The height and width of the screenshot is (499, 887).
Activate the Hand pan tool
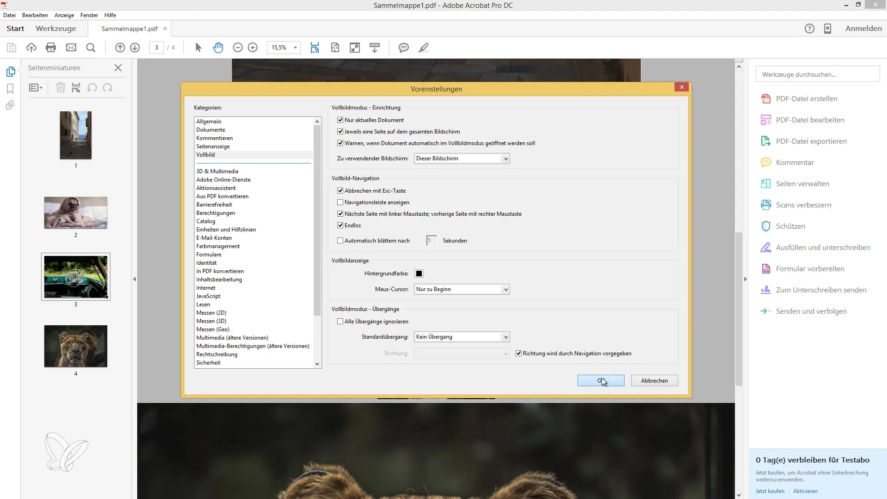point(218,48)
